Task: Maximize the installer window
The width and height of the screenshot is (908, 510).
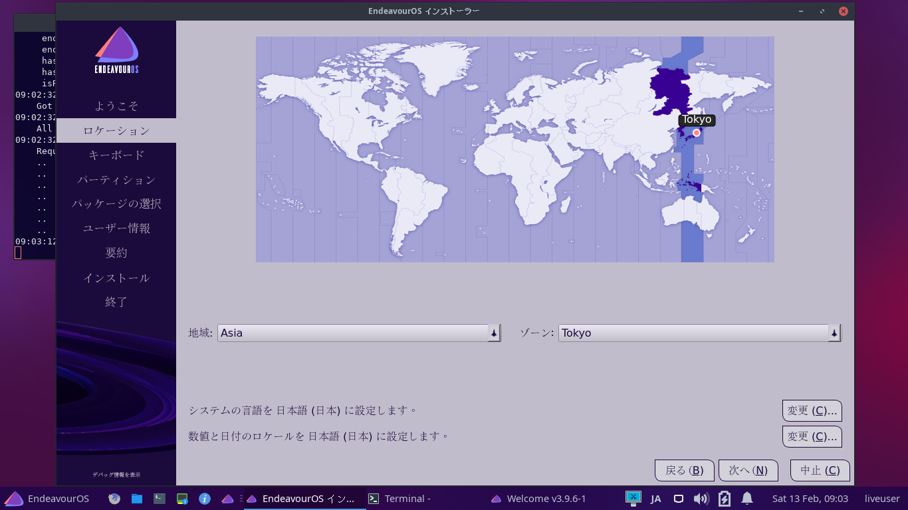Action: [x=823, y=11]
